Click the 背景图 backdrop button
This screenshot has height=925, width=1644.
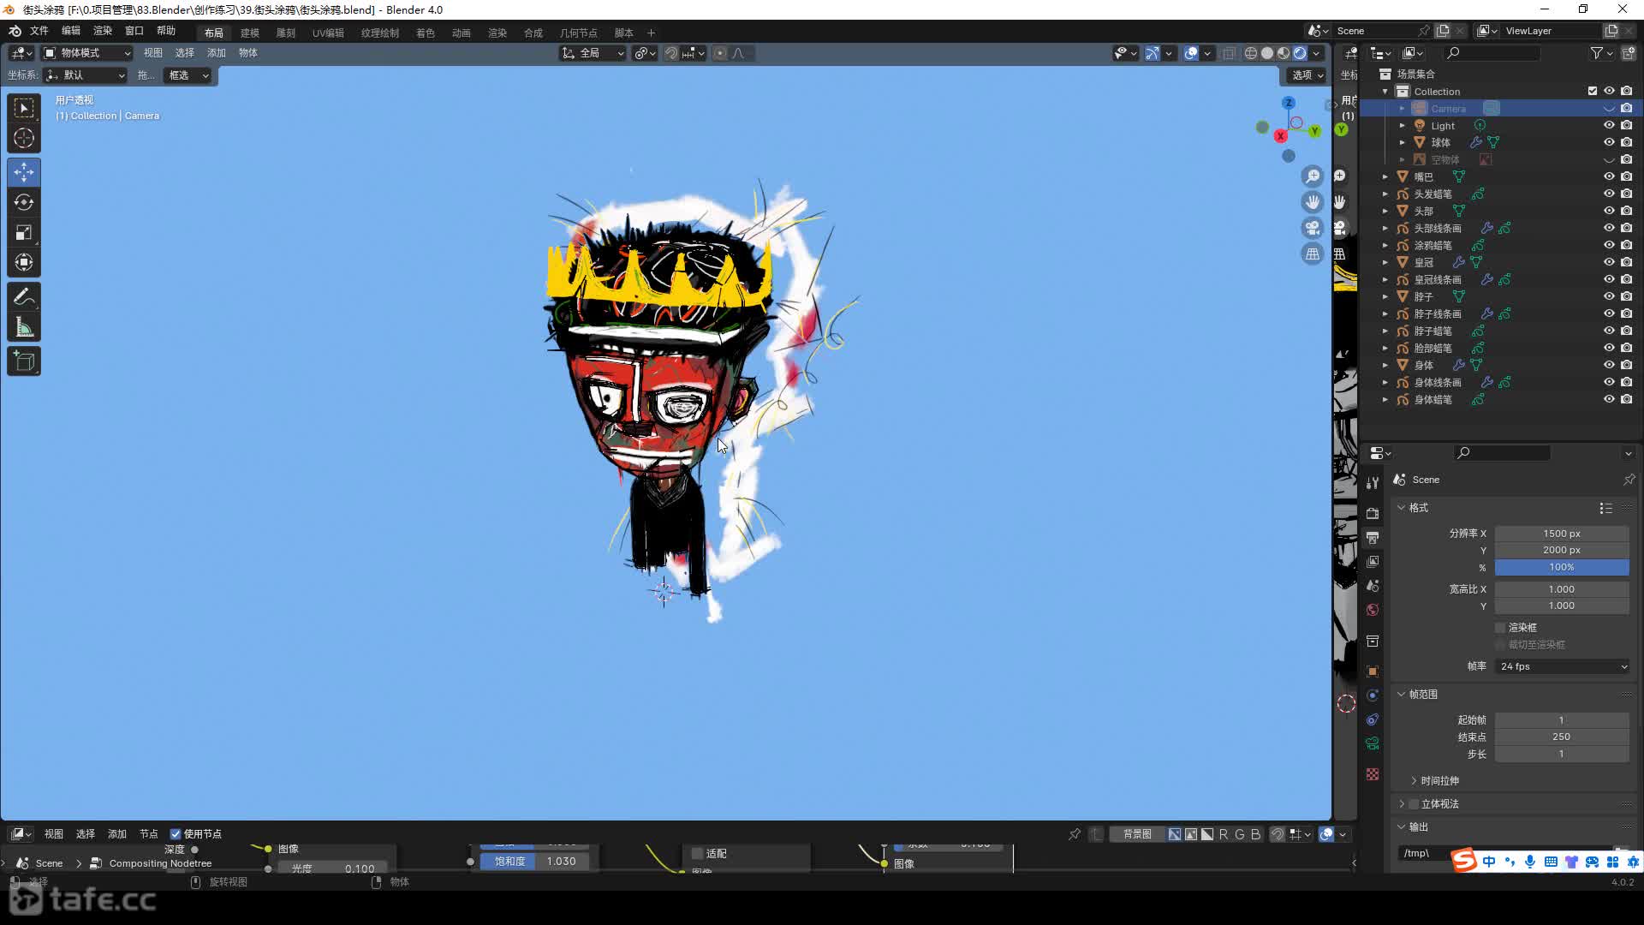(1137, 834)
